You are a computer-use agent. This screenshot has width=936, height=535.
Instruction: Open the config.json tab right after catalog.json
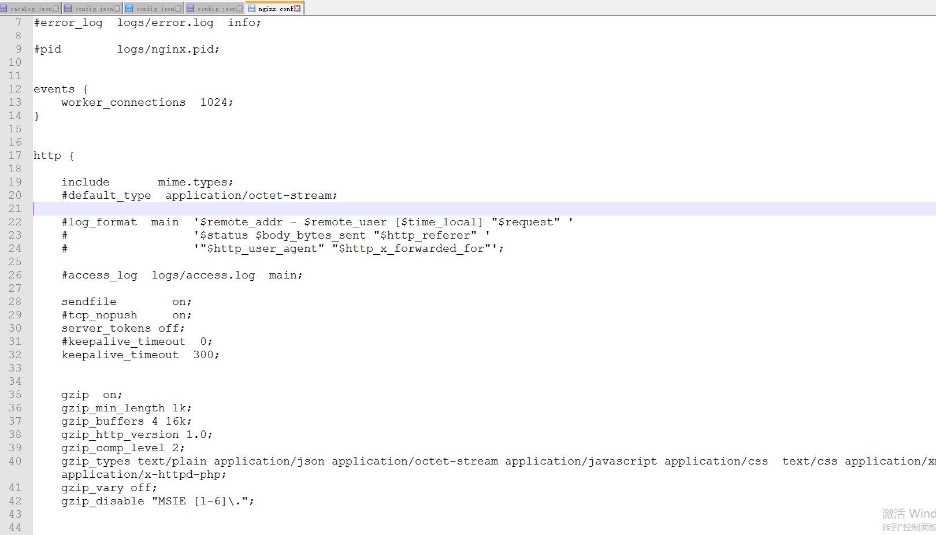94,9
